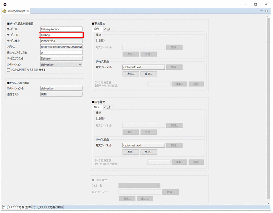Click 応答電文 サービス部品 cscformat1.xsd field
Image resolution: width=273 pixels, height=213 pixels.
(143, 145)
